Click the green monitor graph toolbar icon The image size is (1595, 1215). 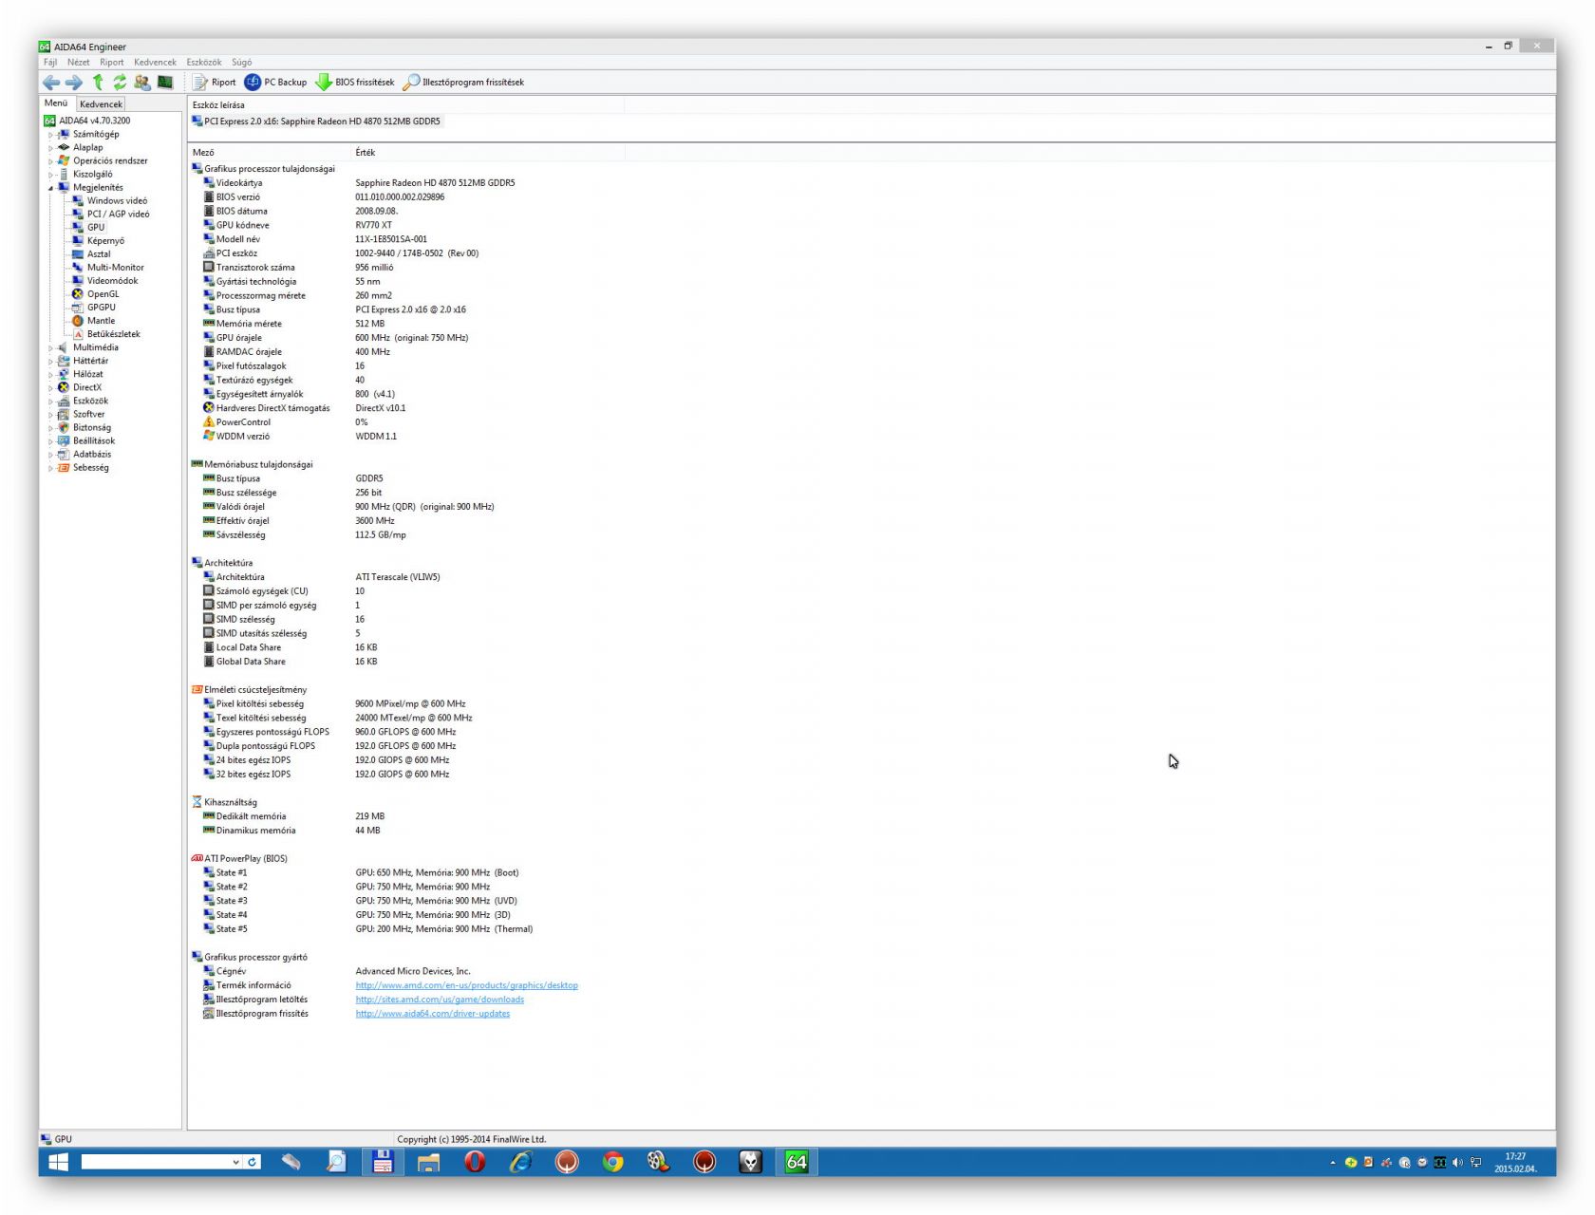(x=165, y=83)
